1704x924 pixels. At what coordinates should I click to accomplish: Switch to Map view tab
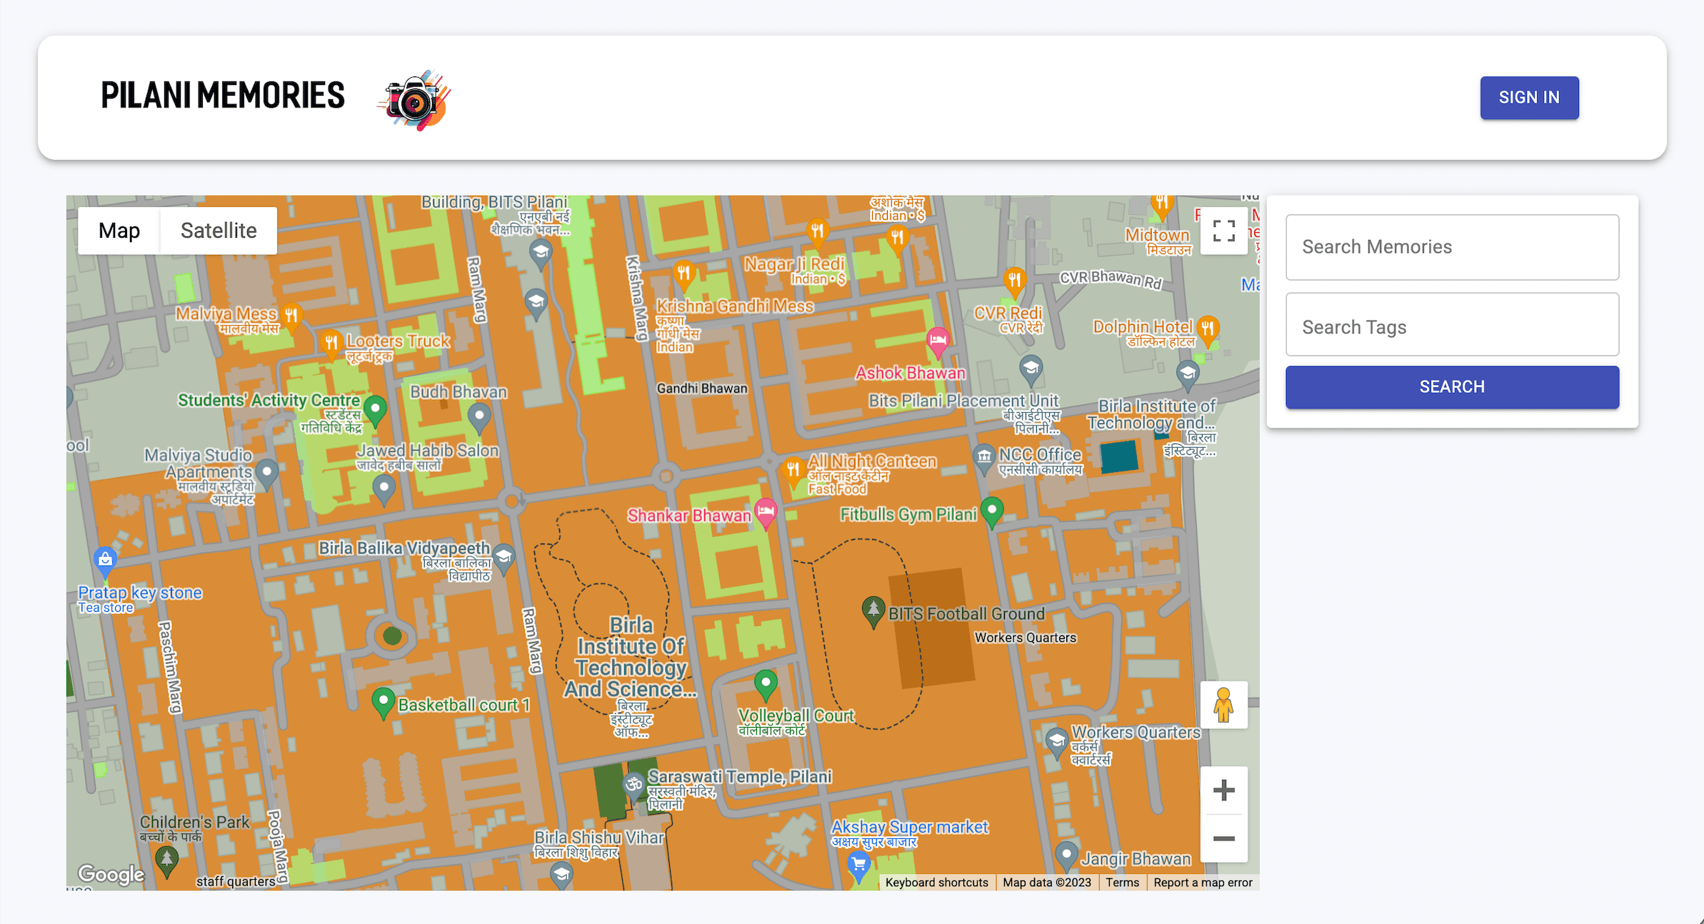click(119, 231)
